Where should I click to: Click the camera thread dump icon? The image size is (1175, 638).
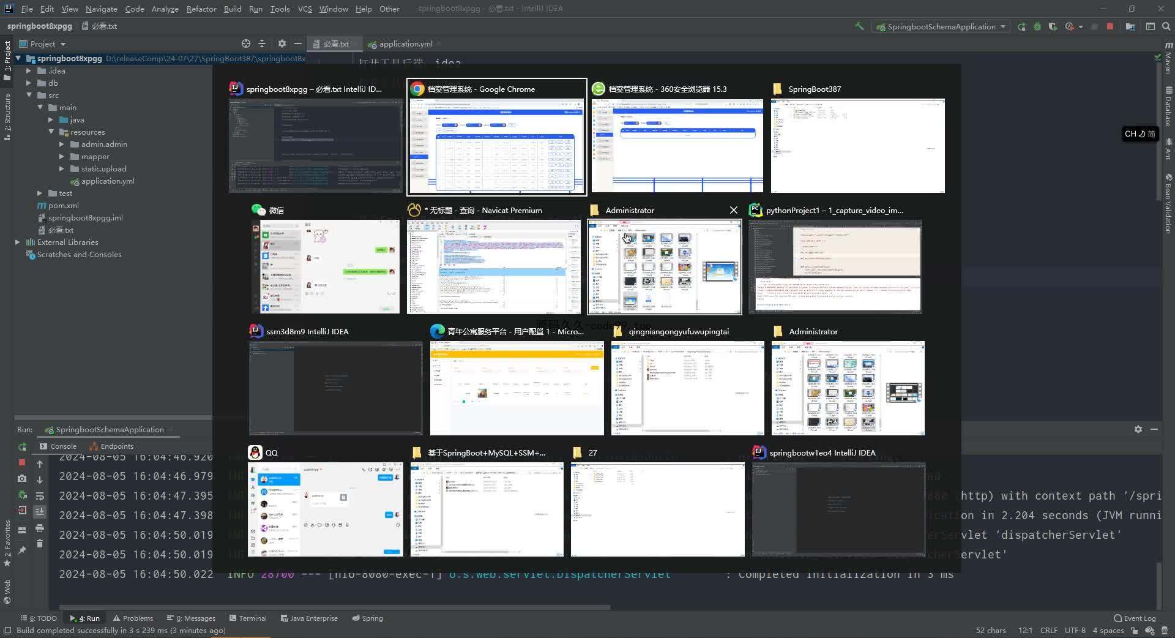[22, 479]
